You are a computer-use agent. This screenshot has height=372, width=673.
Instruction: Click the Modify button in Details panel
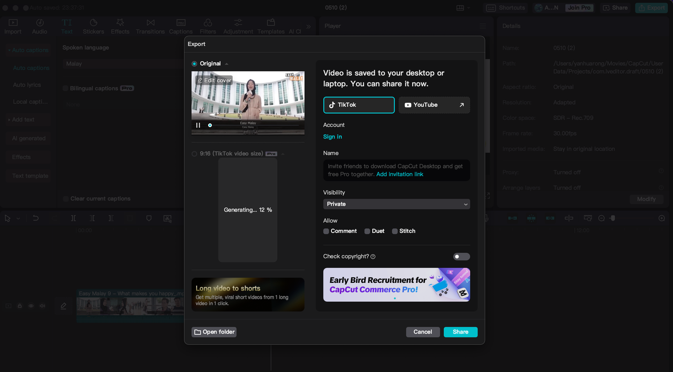(646, 199)
